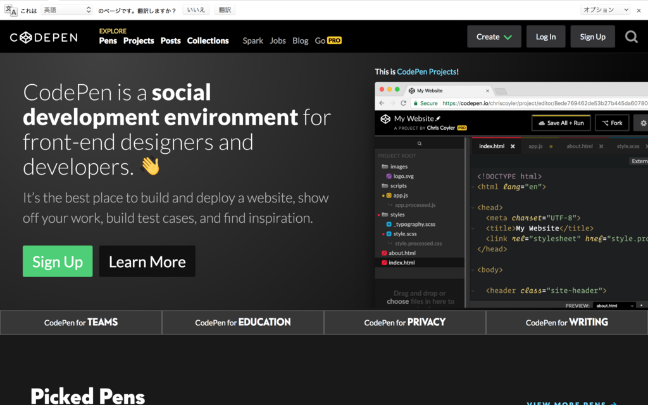This screenshot has height=405, width=648.
Task: Click いいえ in translation bar
Action: [196, 10]
